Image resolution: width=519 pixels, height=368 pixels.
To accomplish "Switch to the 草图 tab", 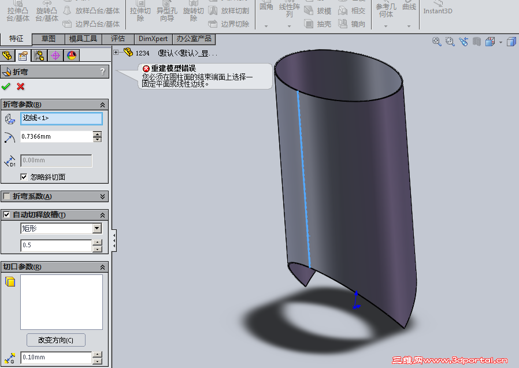I will (49, 39).
